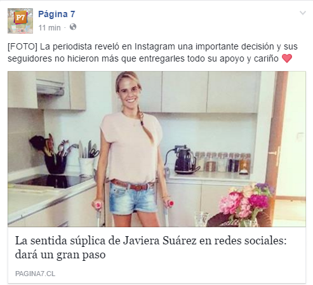The width and height of the screenshot is (313, 285).
Task: Click the red heart emoji in caption
Action: (287, 58)
